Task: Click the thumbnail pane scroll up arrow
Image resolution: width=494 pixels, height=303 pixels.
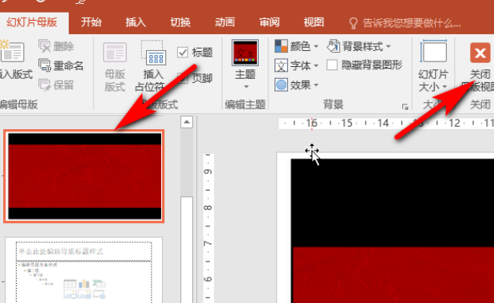Action: (x=187, y=122)
